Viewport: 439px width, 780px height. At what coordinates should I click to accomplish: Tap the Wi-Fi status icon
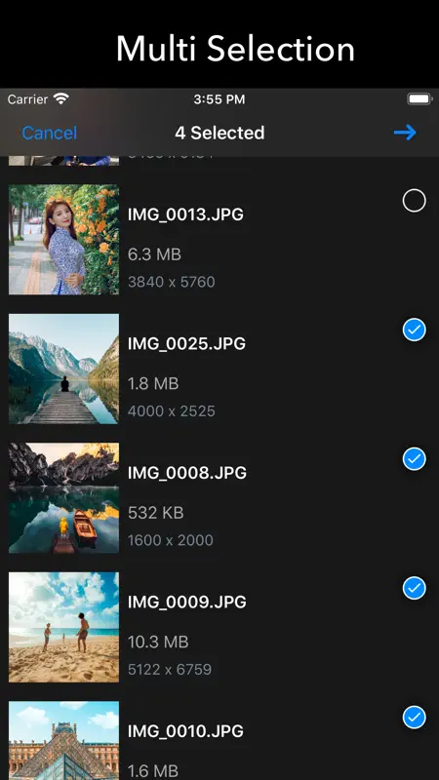61,98
